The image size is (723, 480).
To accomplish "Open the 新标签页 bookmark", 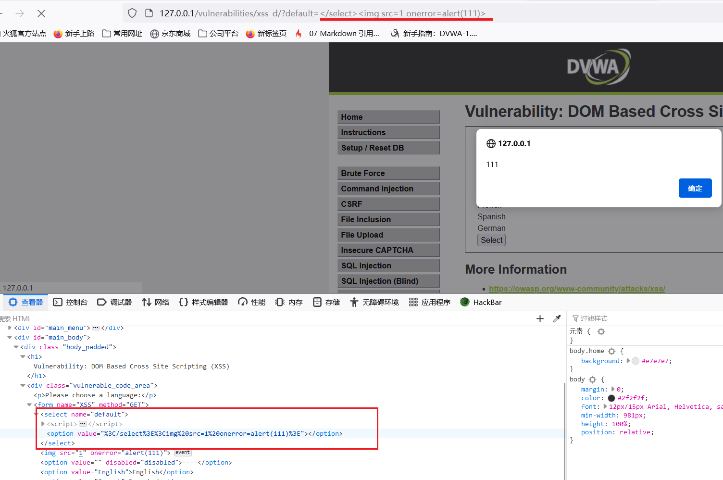I will click(x=266, y=34).
